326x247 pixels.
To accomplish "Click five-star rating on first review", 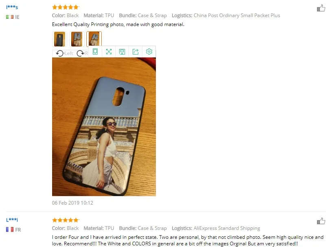I will [66, 7].
